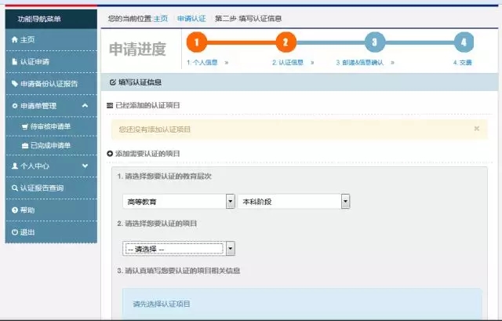Click the power icon beside 退出
Screen dimensions: 502x321
coord(13,232)
